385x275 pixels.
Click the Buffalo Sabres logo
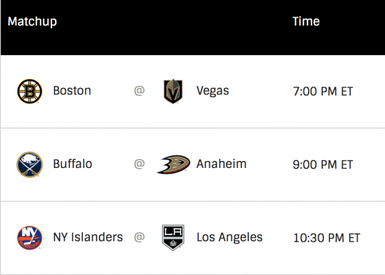coord(30,165)
